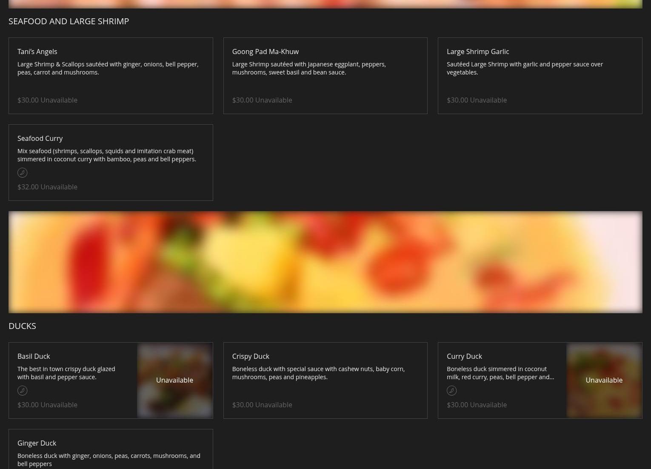Select the Ginger Duck menu item

tap(111, 449)
